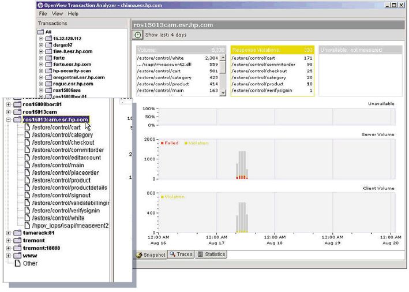Viewport: 409px width, 292px height.
Task: Expand the rogue.esr.hp.com node
Action: click(41, 84)
